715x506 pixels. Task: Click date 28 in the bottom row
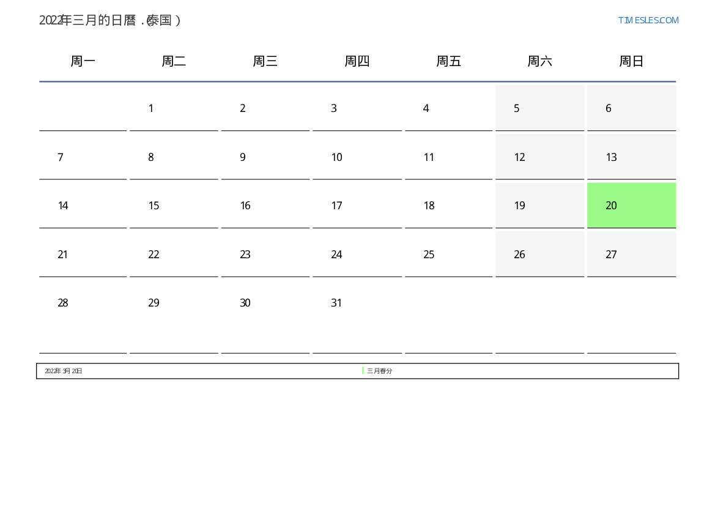pos(83,303)
